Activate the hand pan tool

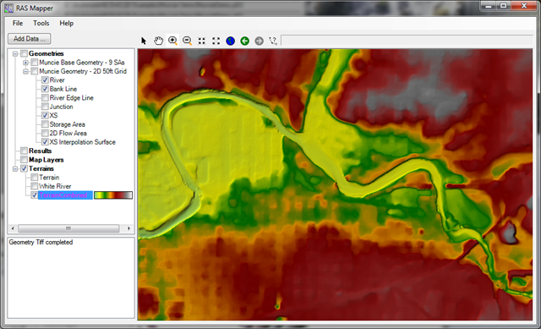pos(158,41)
